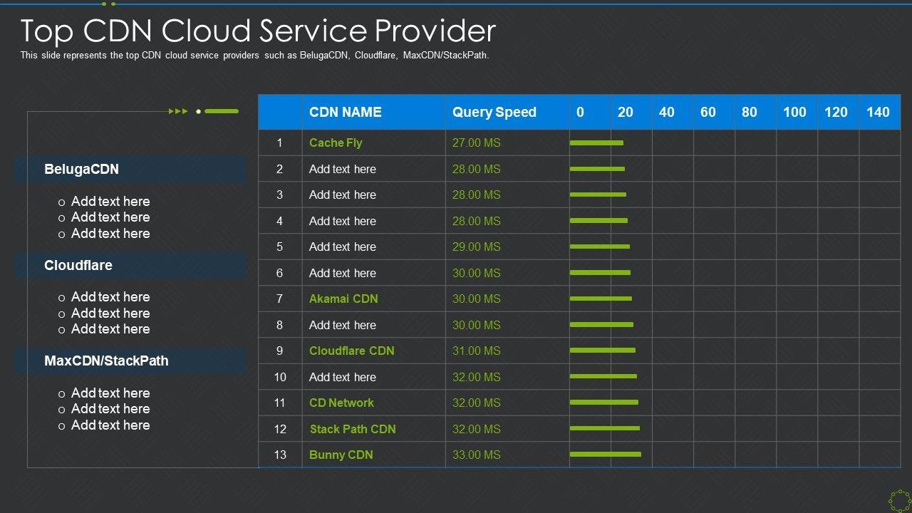This screenshot has height=513, width=912.
Task: Click the green speed bar for Cloudflare CDN
Action: (603, 351)
